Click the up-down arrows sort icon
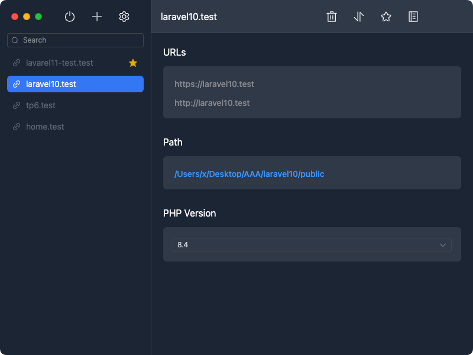 [359, 17]
